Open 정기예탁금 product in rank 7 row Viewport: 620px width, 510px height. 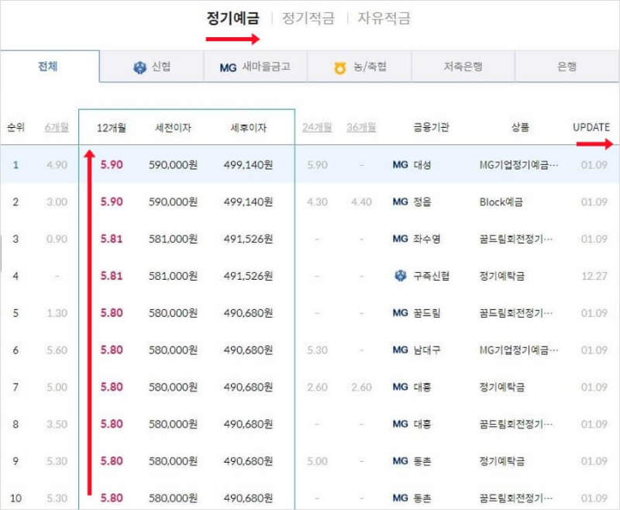pyautogui.click(x=502, y=387)
